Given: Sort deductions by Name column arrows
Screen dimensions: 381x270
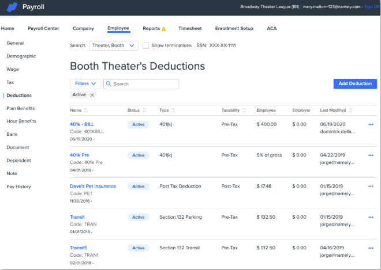Looking at the screenshot, I should (x=86, y=110).
